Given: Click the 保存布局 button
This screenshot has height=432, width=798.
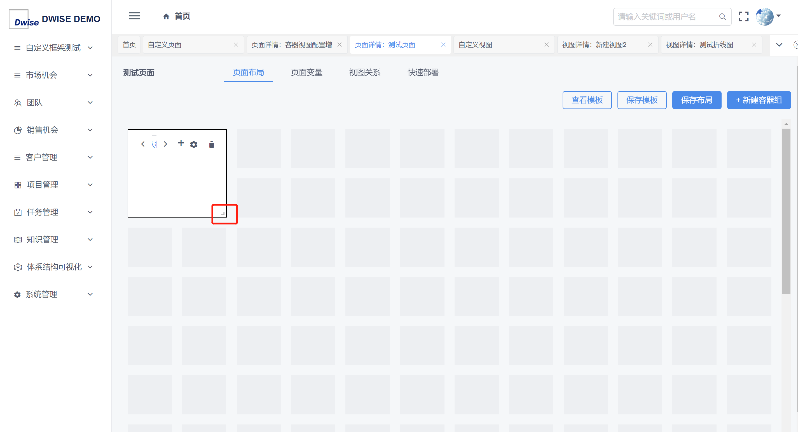Looking at the screenshot, I should (697, 100).
